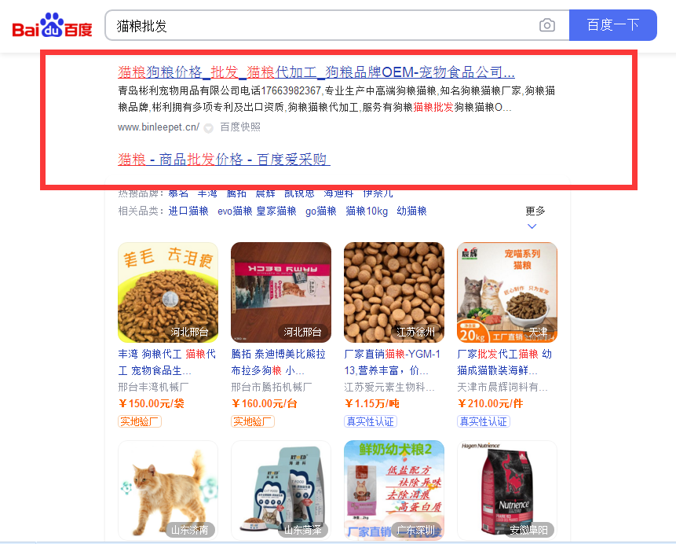Click the camera image search icon
The height and width of the screenshot is (544, 676).
click(x=547, y=25)
